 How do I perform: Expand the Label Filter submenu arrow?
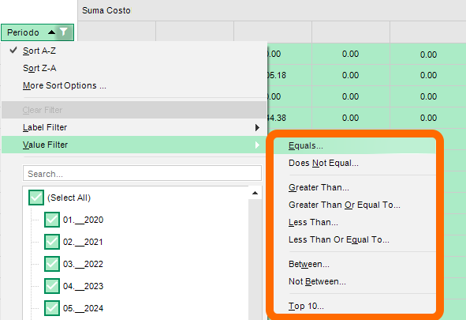point(257,128)
